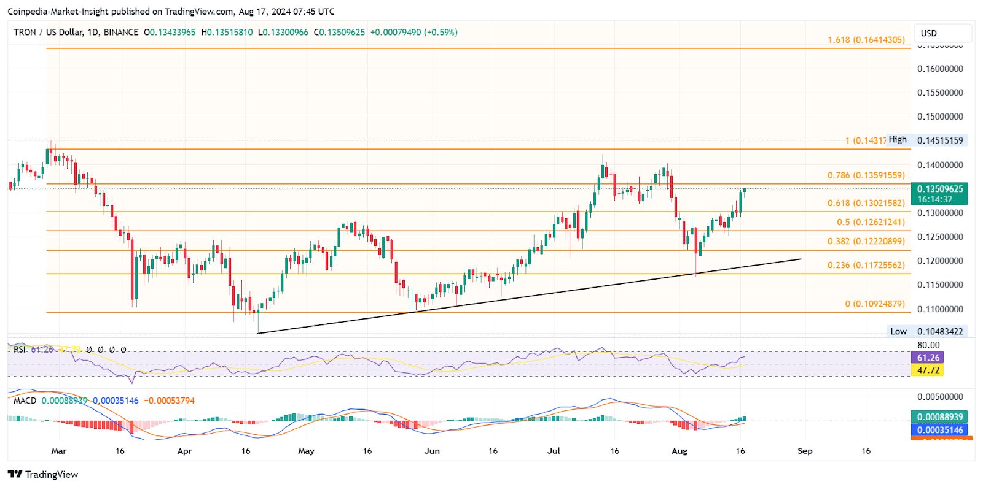Screen dimensions: 983x487
Task: Click the 0.12000000 price axis label
Action: point(940,261)
